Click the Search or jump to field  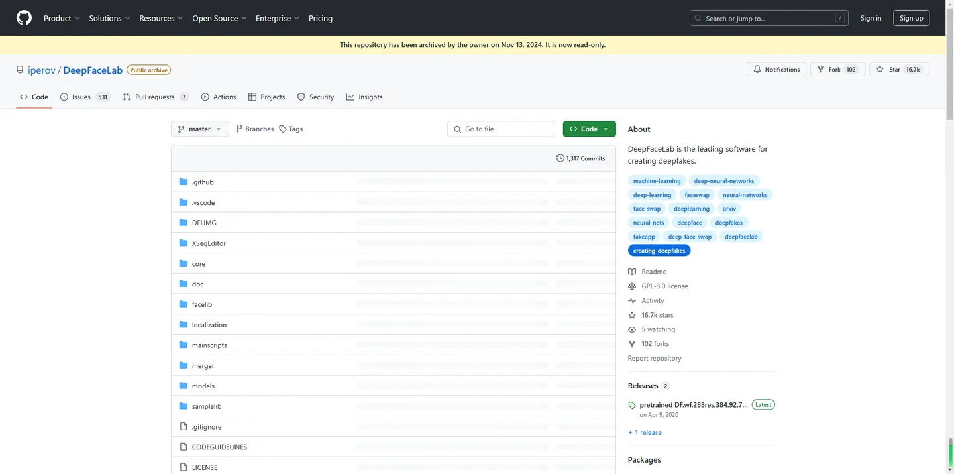click(768, 18)
